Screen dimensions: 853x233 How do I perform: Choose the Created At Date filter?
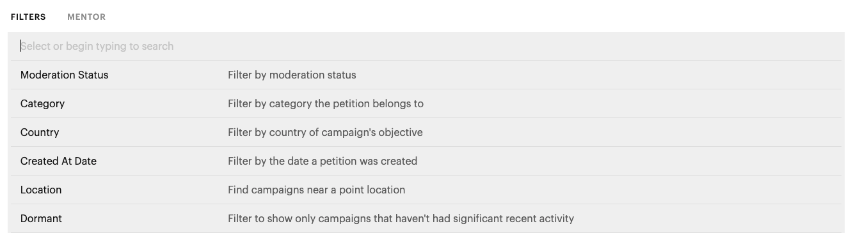(426, 161)
